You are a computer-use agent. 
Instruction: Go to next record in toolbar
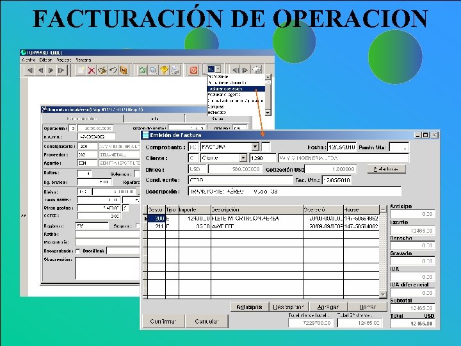click(51, 70)
